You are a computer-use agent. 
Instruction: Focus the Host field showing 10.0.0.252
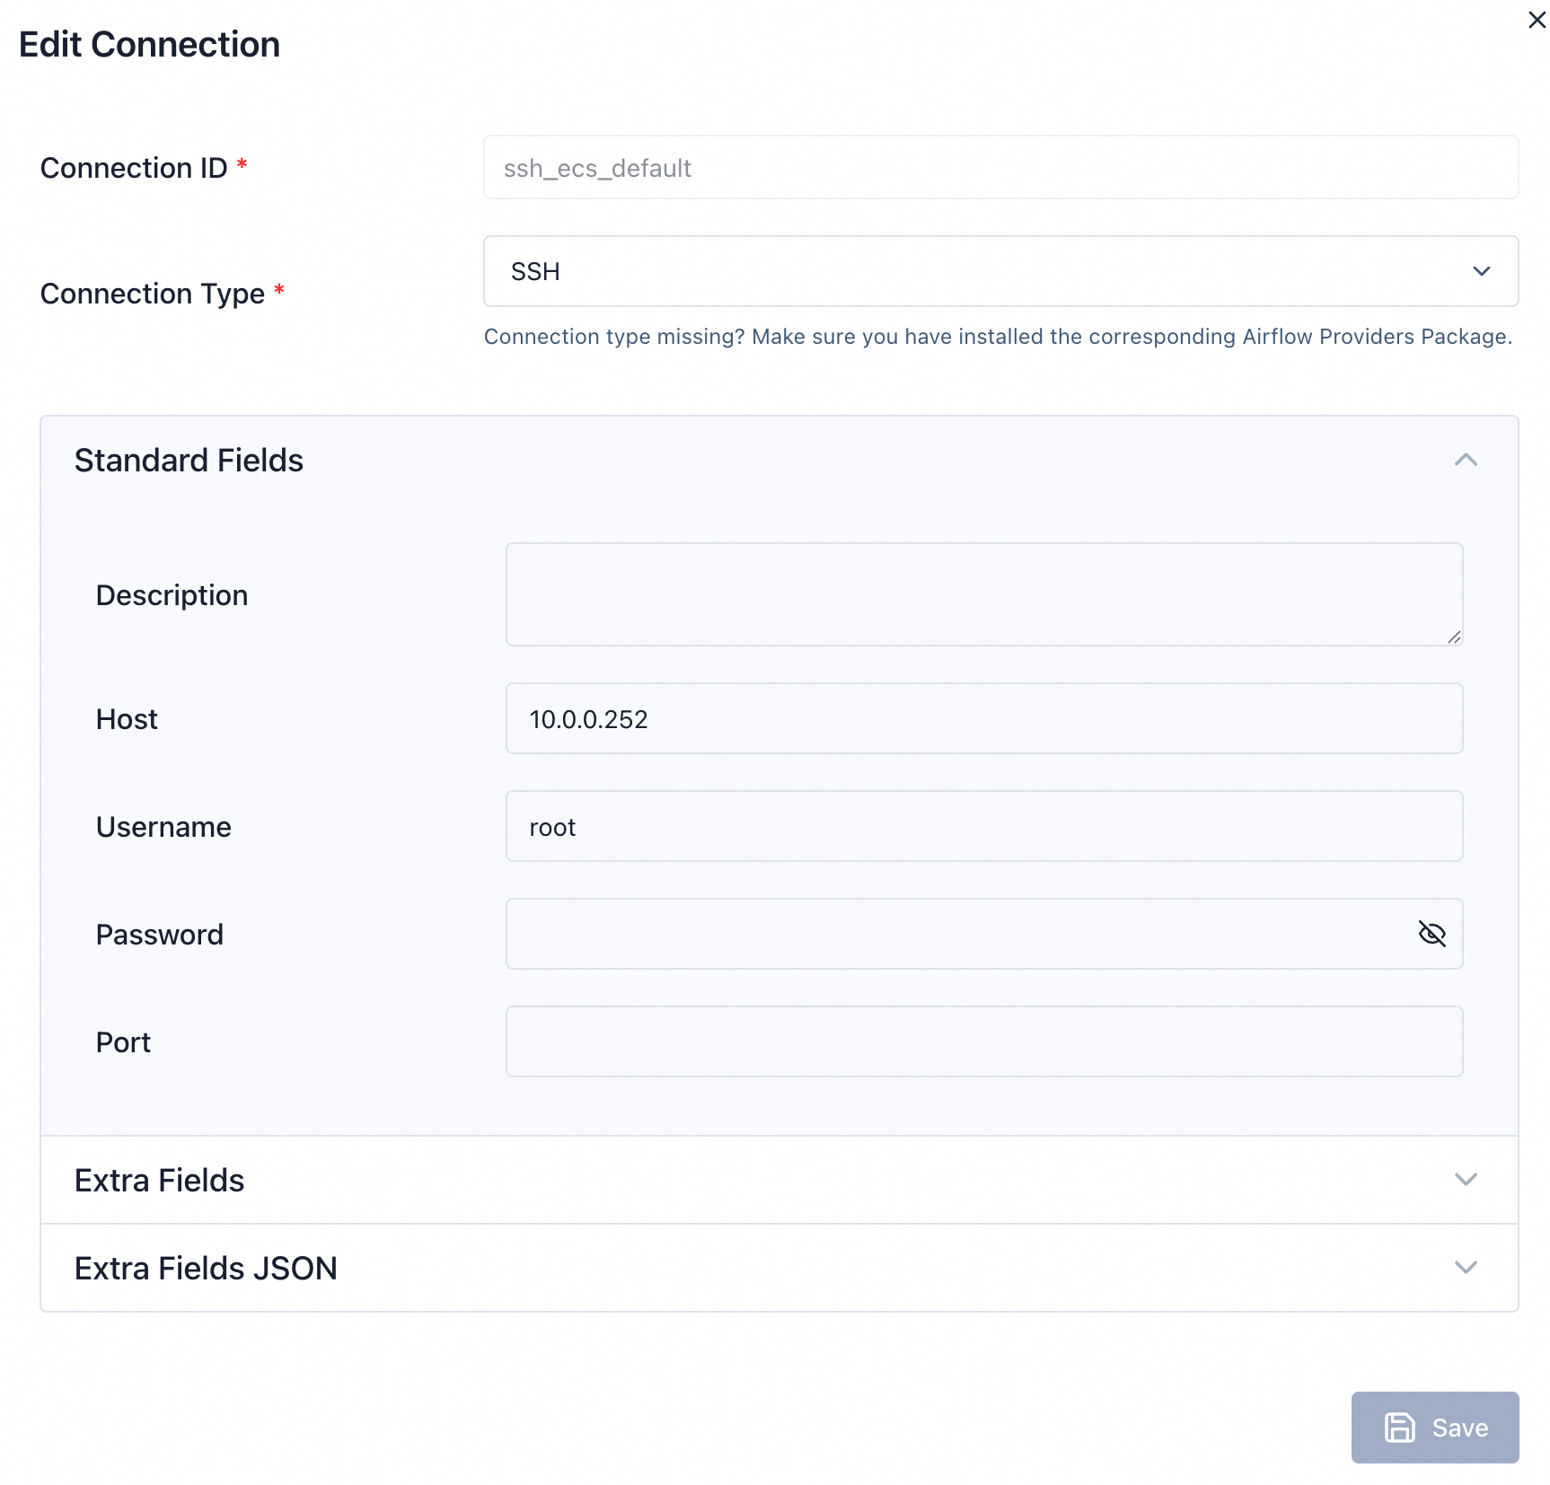coord(983,718)
